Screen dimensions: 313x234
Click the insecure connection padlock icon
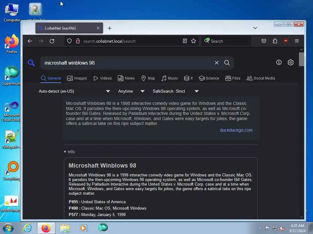(x=78, y=41)
